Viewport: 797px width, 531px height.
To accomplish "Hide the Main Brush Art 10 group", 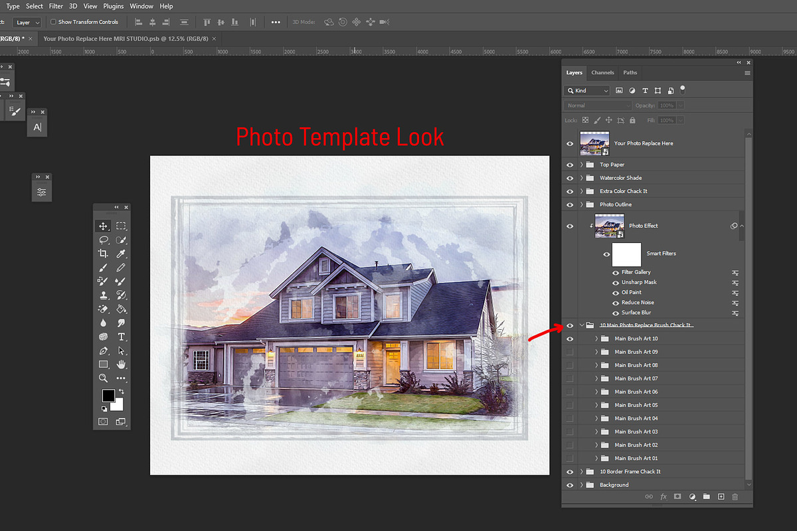I will 570,339.
